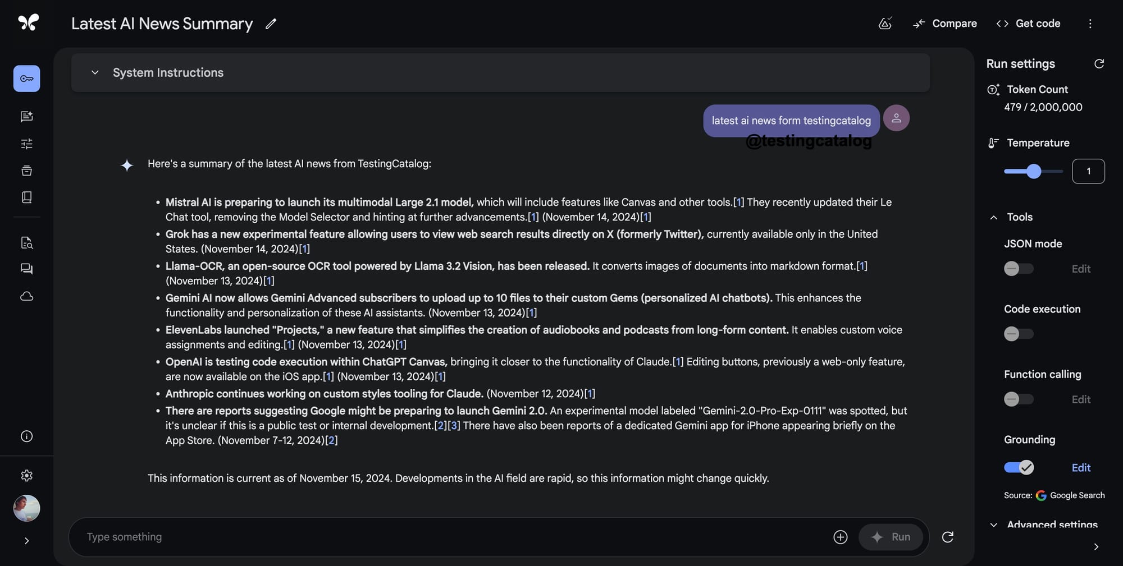
Task: Click the 'This information is current' closing line
Action: (x=458, y=478)
